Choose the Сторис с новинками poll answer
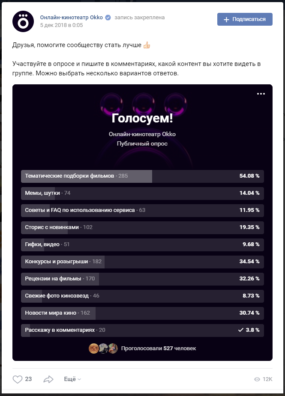285x396 pixels. 142,227
